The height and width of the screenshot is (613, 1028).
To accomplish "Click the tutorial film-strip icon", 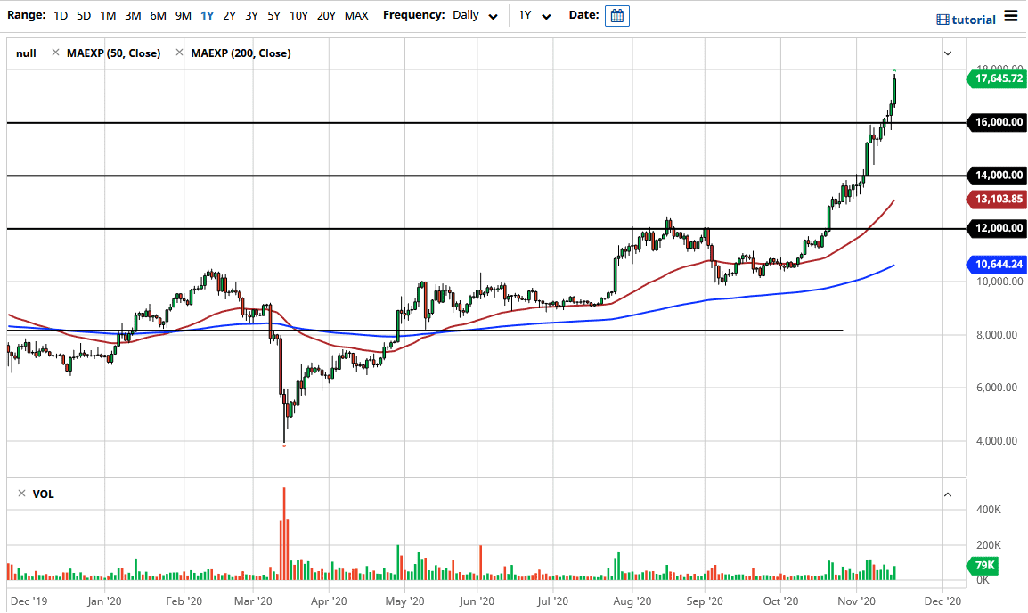I will [942, 19].
